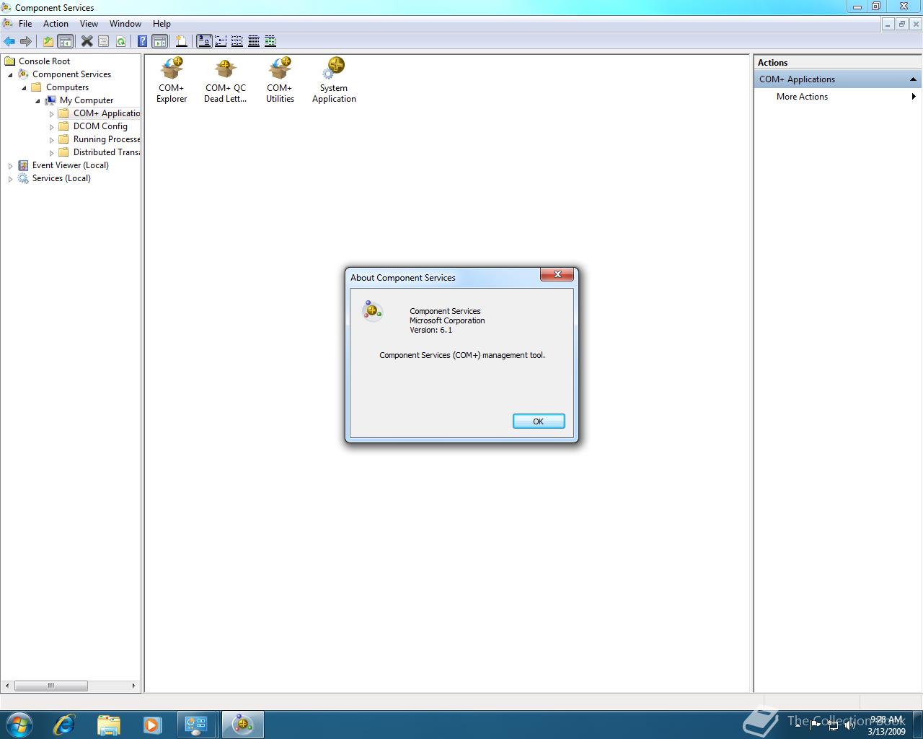Select Running Processes folder in tree
923x739 pixels.
[x=107, y=139]
